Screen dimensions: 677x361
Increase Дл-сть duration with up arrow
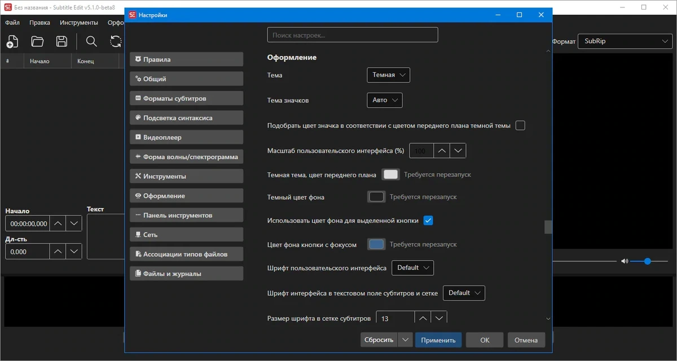[58, 252]
